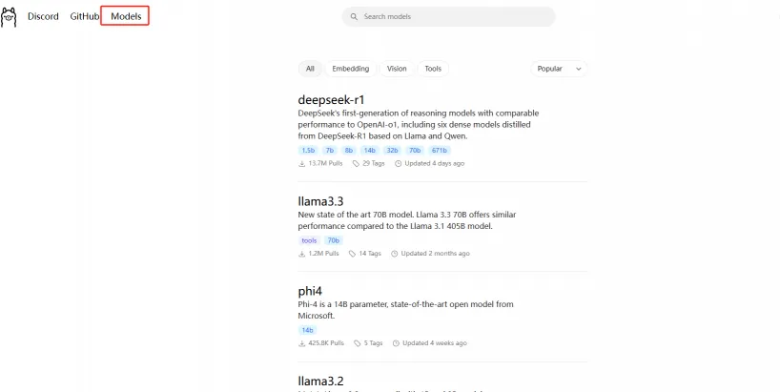This screenshot has width=780, height=392.
Task: Go to the Models page
Action: point(126,16)
